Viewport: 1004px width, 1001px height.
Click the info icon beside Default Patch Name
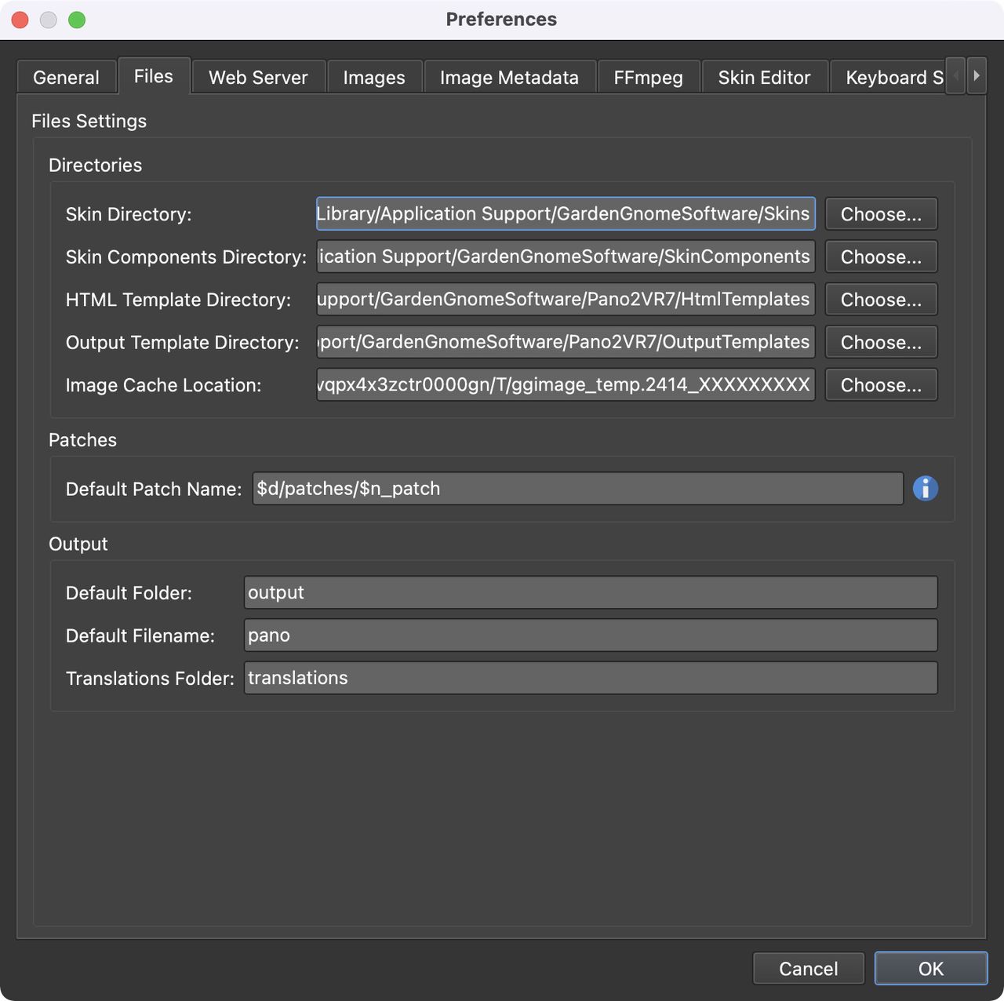(926, 488)
